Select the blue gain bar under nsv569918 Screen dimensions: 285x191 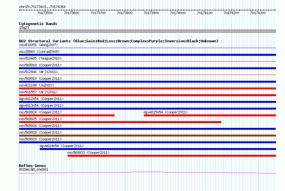tap(147, 68)
